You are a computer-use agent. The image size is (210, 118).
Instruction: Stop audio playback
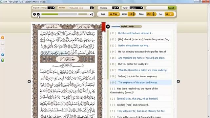[x=34, y=14]
